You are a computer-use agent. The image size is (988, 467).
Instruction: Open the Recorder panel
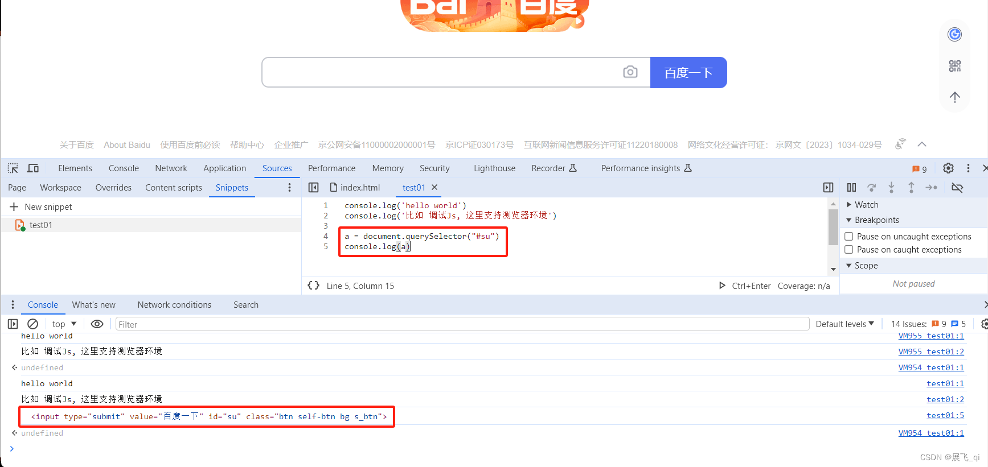coord(554,168)
